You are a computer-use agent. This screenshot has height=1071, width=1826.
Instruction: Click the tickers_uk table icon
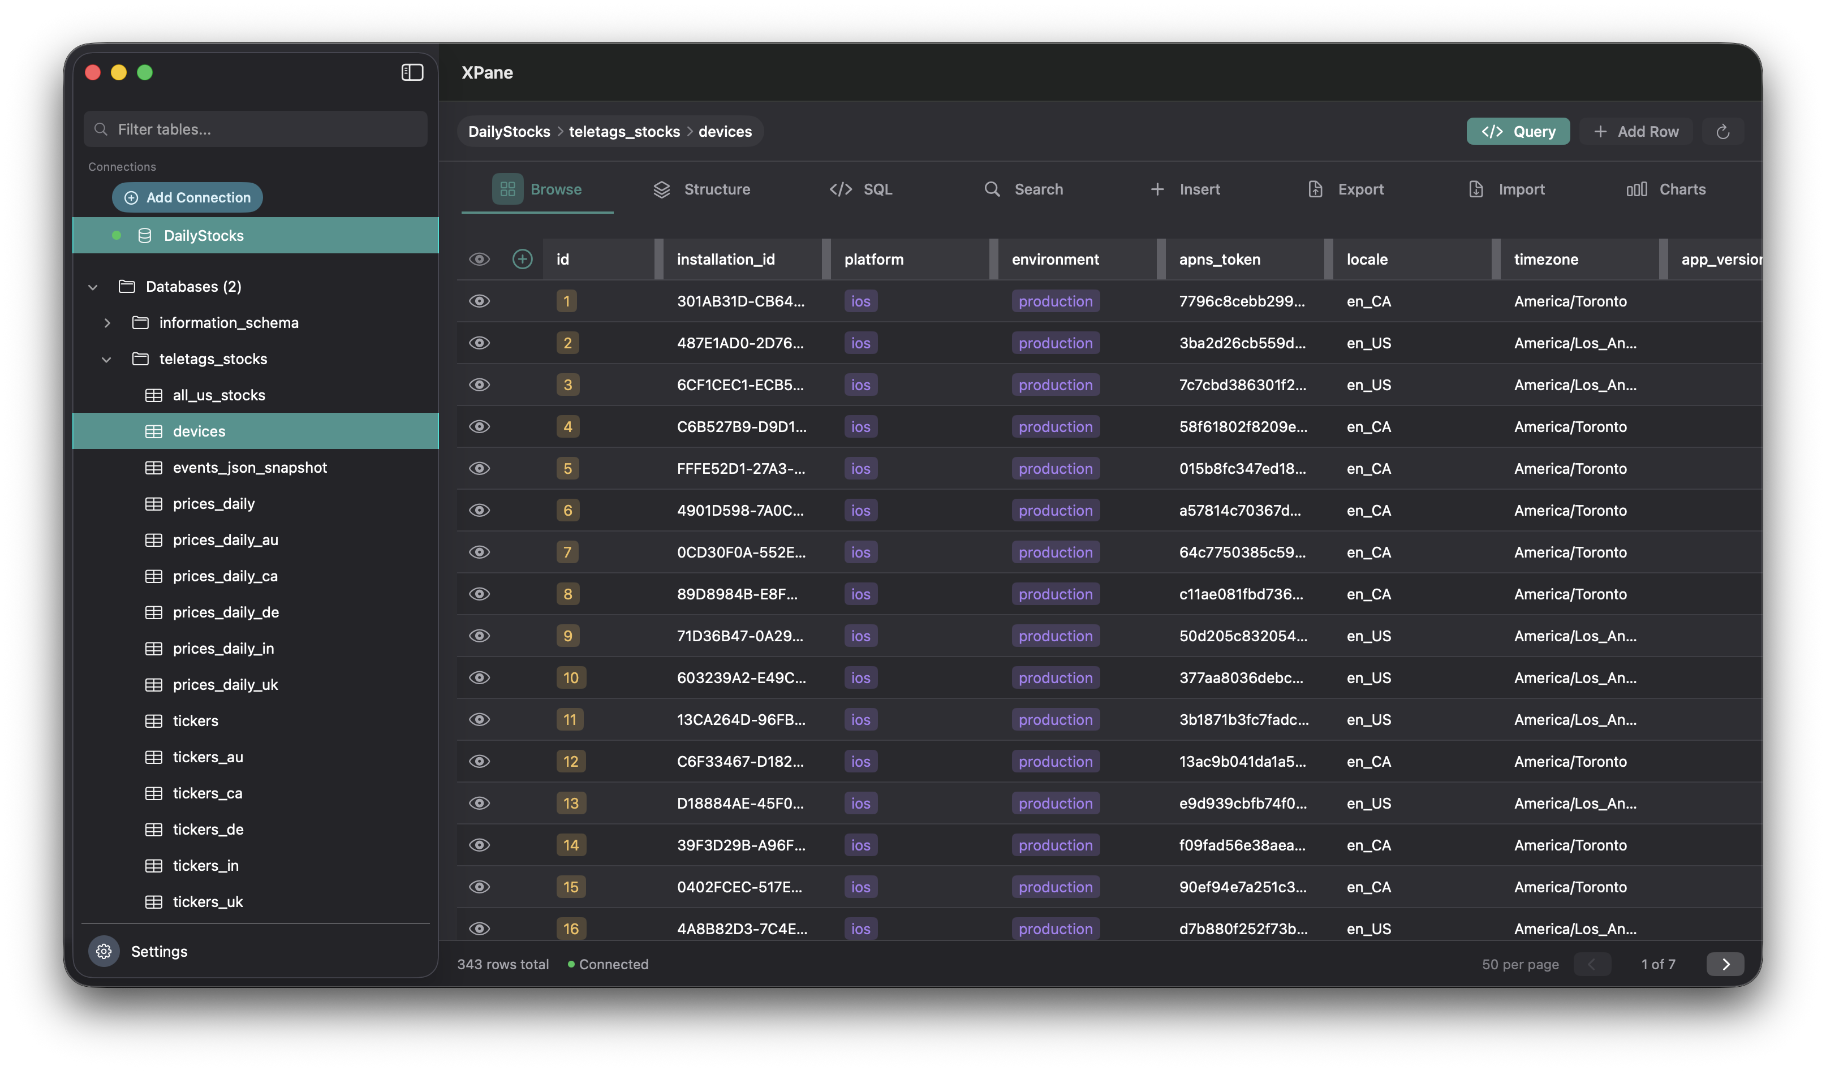(154, 902)
